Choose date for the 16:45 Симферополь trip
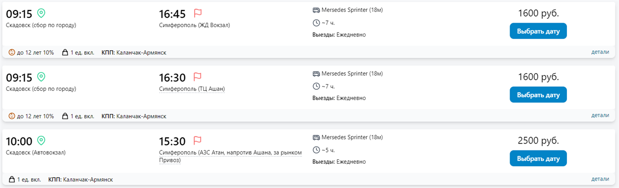 [x=538, y=31]
